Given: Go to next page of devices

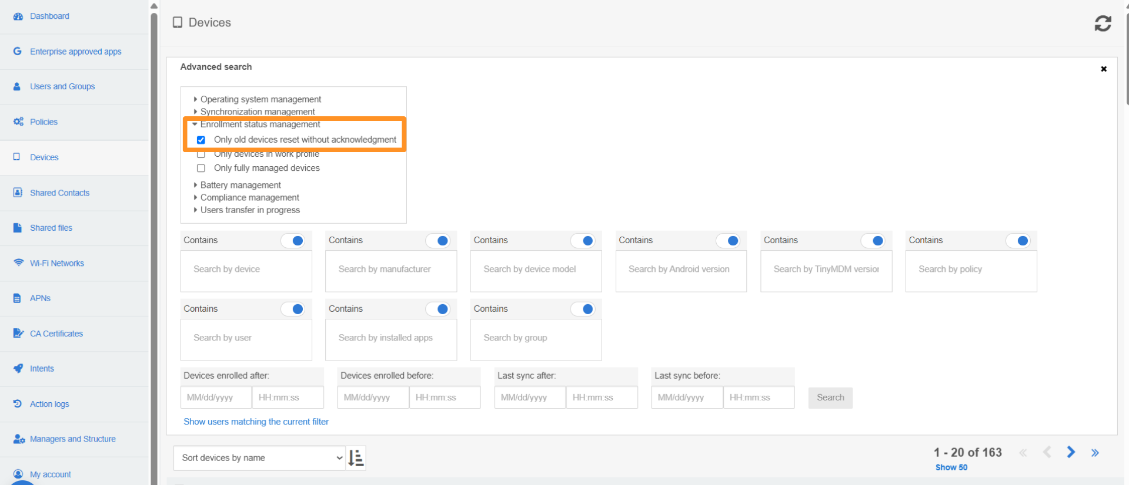Looking at the screenshot, I should (x=1071, y=452).
